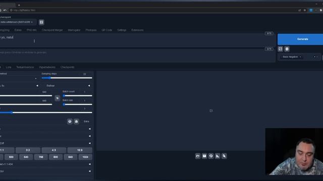Click the 1024 resolution preset button
Viewport: 323px width, 181px height.
[x=85, y=157]
